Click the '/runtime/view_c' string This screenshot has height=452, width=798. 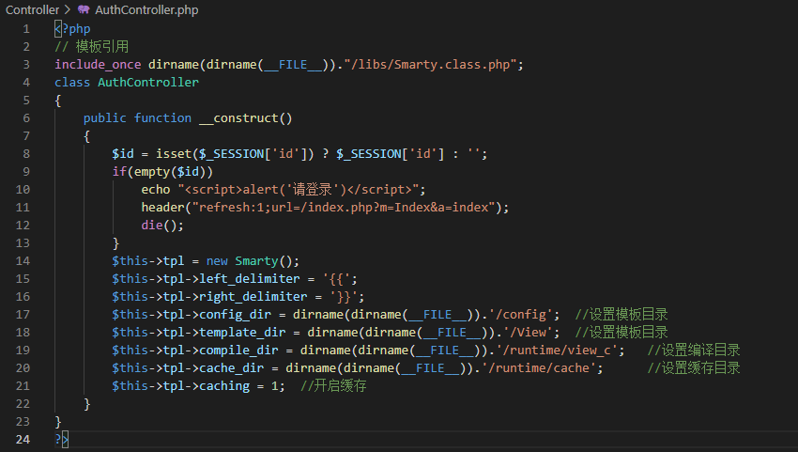[x=558, y=351]
